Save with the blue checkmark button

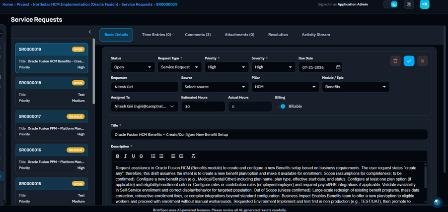click(409, 61)
